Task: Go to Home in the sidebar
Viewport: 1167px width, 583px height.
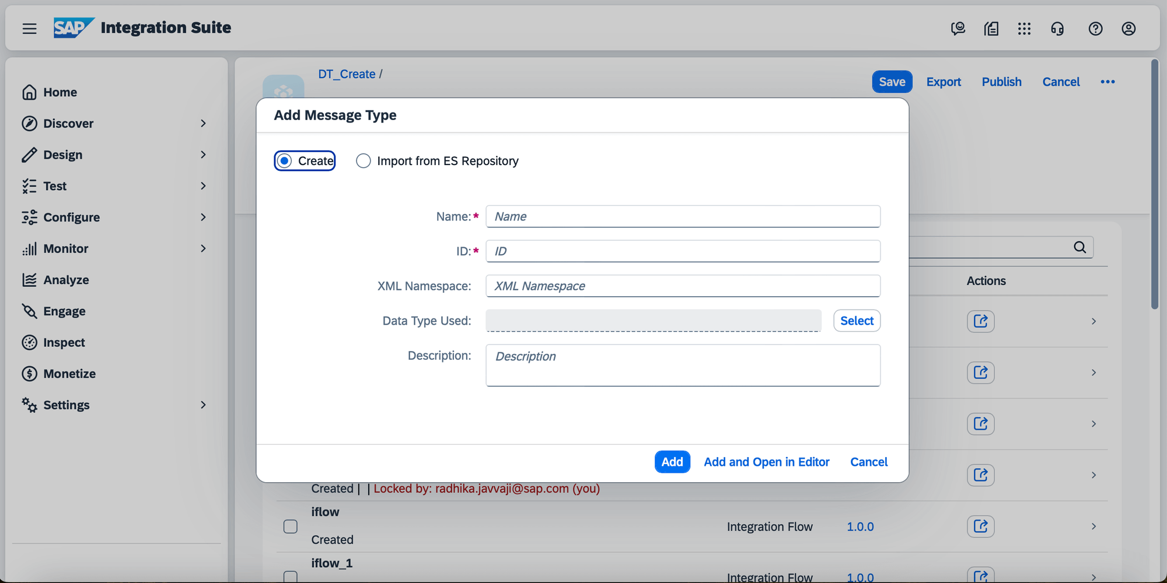Action: point(60,92)
